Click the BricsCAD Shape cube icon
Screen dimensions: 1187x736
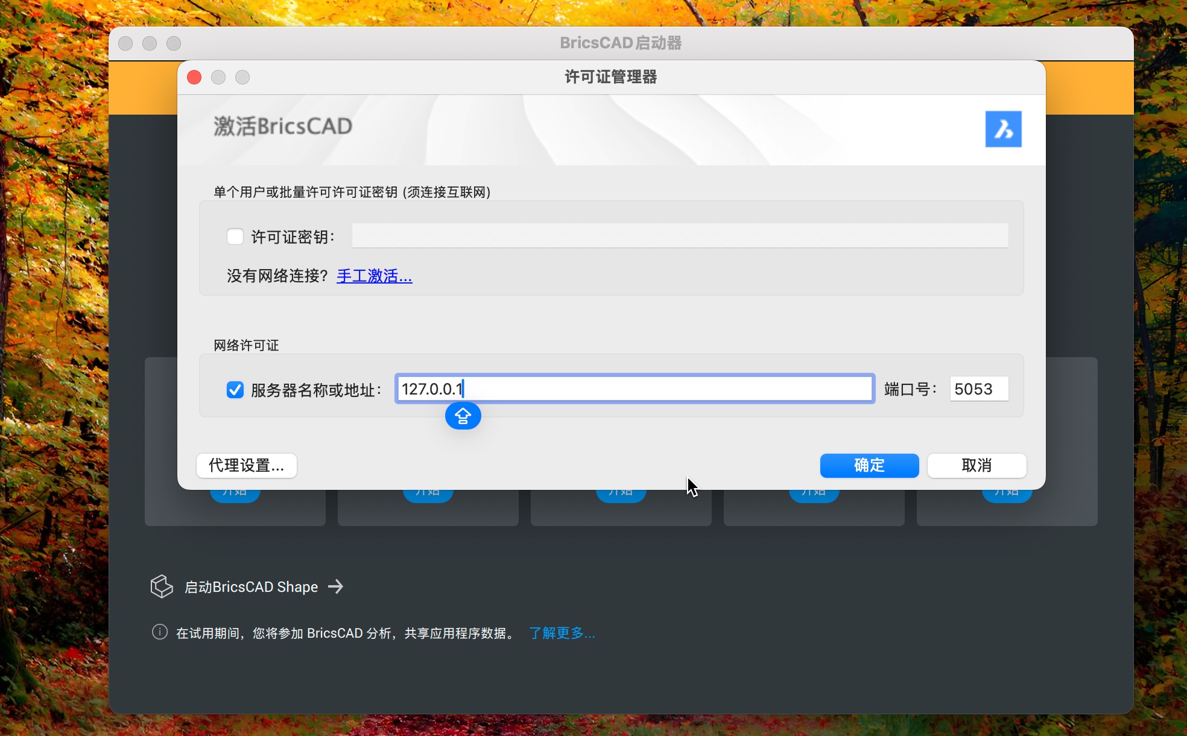(x=162, y=586)
